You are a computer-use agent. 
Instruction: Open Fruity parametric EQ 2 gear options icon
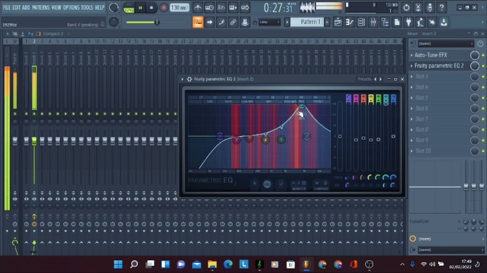pos(189,79)
